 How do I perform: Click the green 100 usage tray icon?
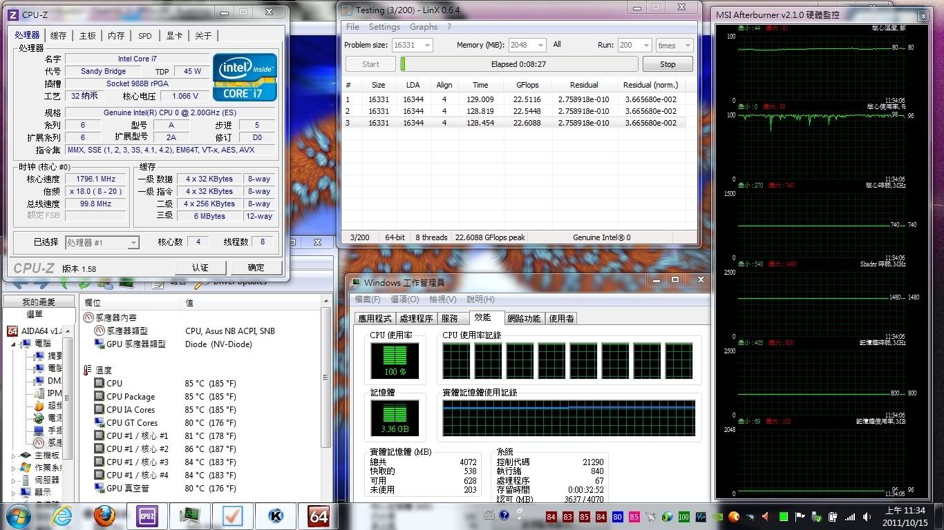click(x=683, y=517)
